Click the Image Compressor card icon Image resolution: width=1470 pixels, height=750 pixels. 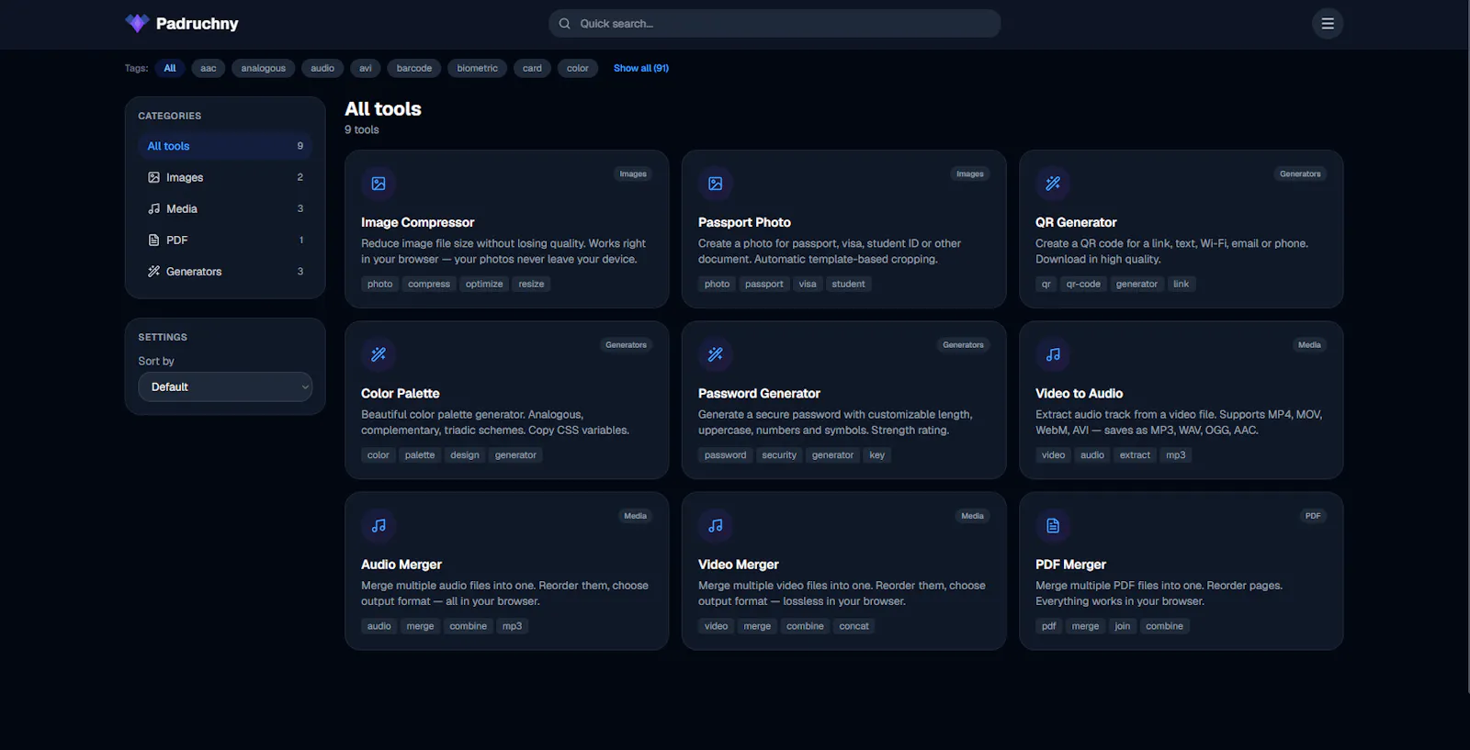pyautogui.click(x=379, y=184)
